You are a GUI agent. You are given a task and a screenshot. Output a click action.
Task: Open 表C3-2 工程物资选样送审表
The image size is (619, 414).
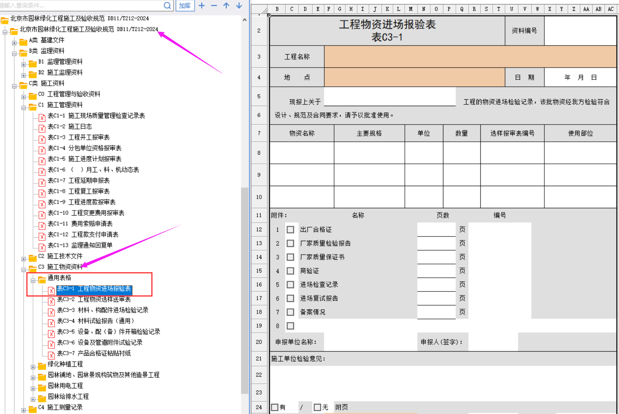(94, 299)
